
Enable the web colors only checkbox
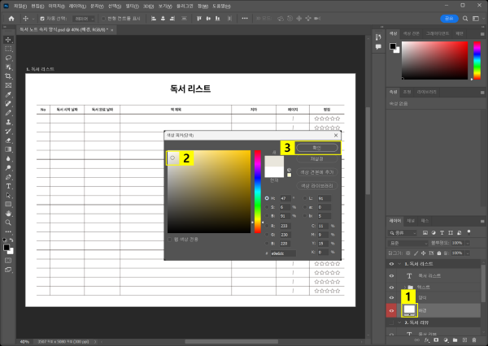[x=170, y=240]
